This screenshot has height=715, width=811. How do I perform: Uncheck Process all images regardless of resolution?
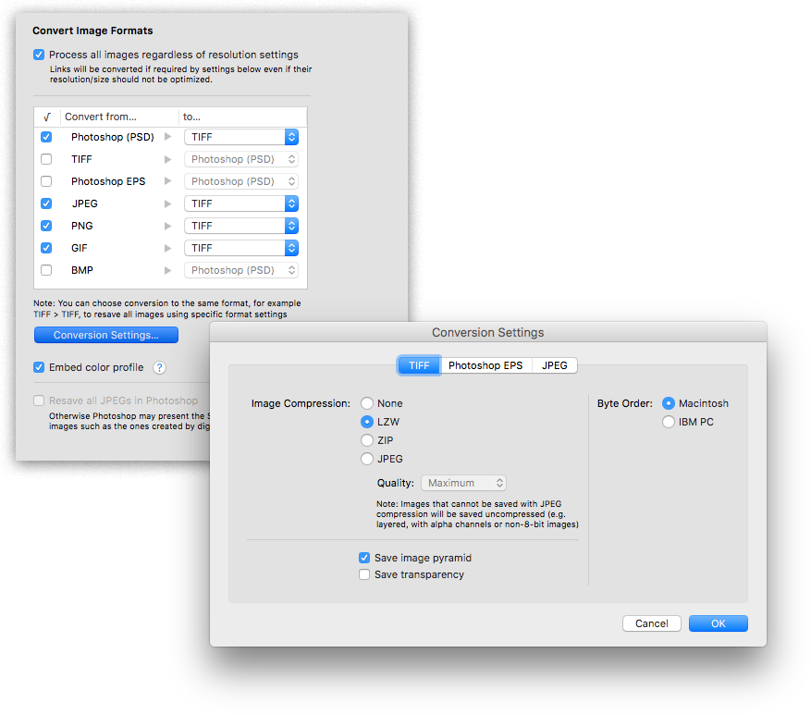tap(39, 55)
